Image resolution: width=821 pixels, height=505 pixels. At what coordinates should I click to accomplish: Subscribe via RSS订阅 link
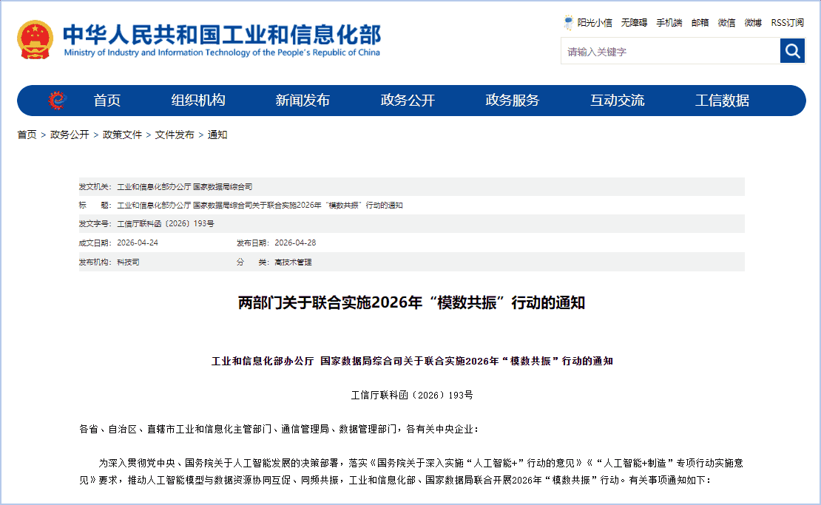tap(788, 22)
